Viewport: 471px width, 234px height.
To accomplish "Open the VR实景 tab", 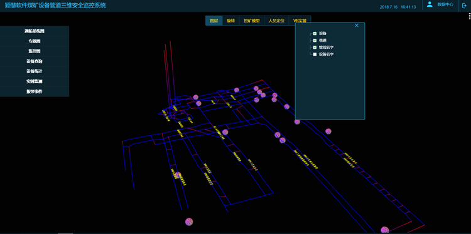I will pos(300,21).
